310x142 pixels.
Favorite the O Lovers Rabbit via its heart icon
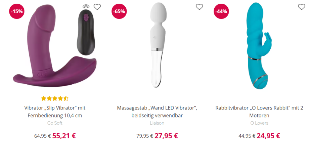[x=302, y=7]
